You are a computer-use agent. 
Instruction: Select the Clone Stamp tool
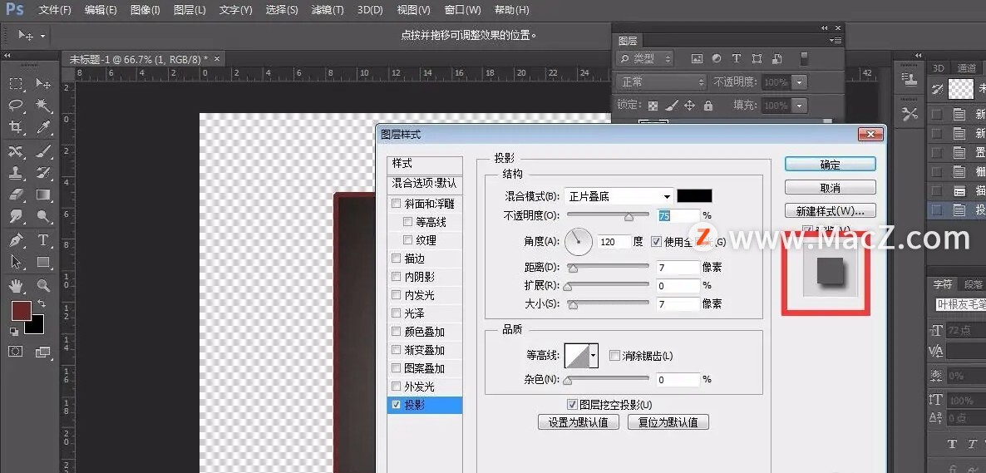(16, 172)
